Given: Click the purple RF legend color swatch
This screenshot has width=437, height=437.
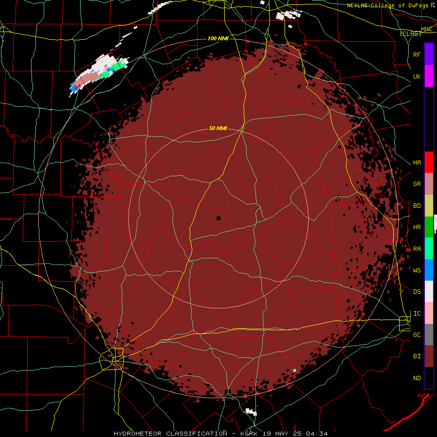Looking at the screenshot, I should coord(429,54).
